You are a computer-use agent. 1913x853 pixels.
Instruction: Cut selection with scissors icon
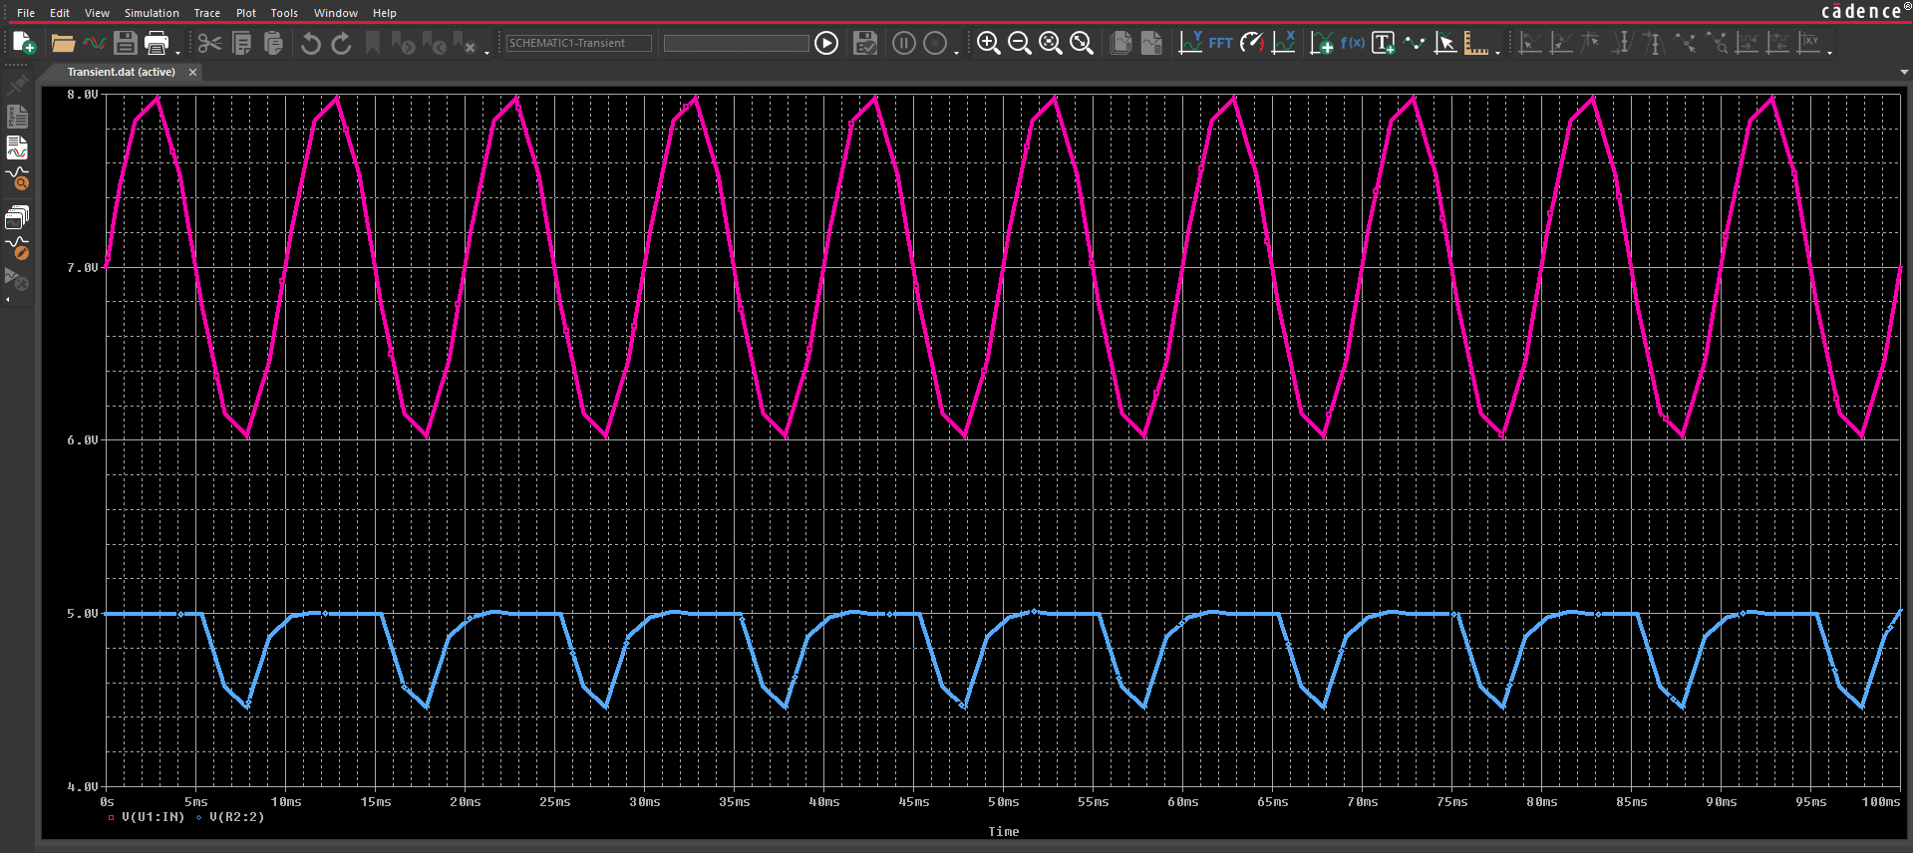pos(209,43)
